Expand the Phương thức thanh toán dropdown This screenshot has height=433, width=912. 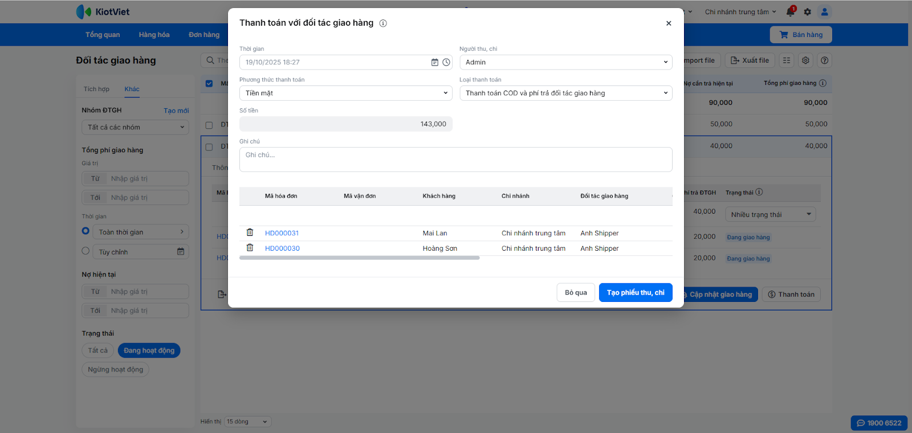point(345,93)
